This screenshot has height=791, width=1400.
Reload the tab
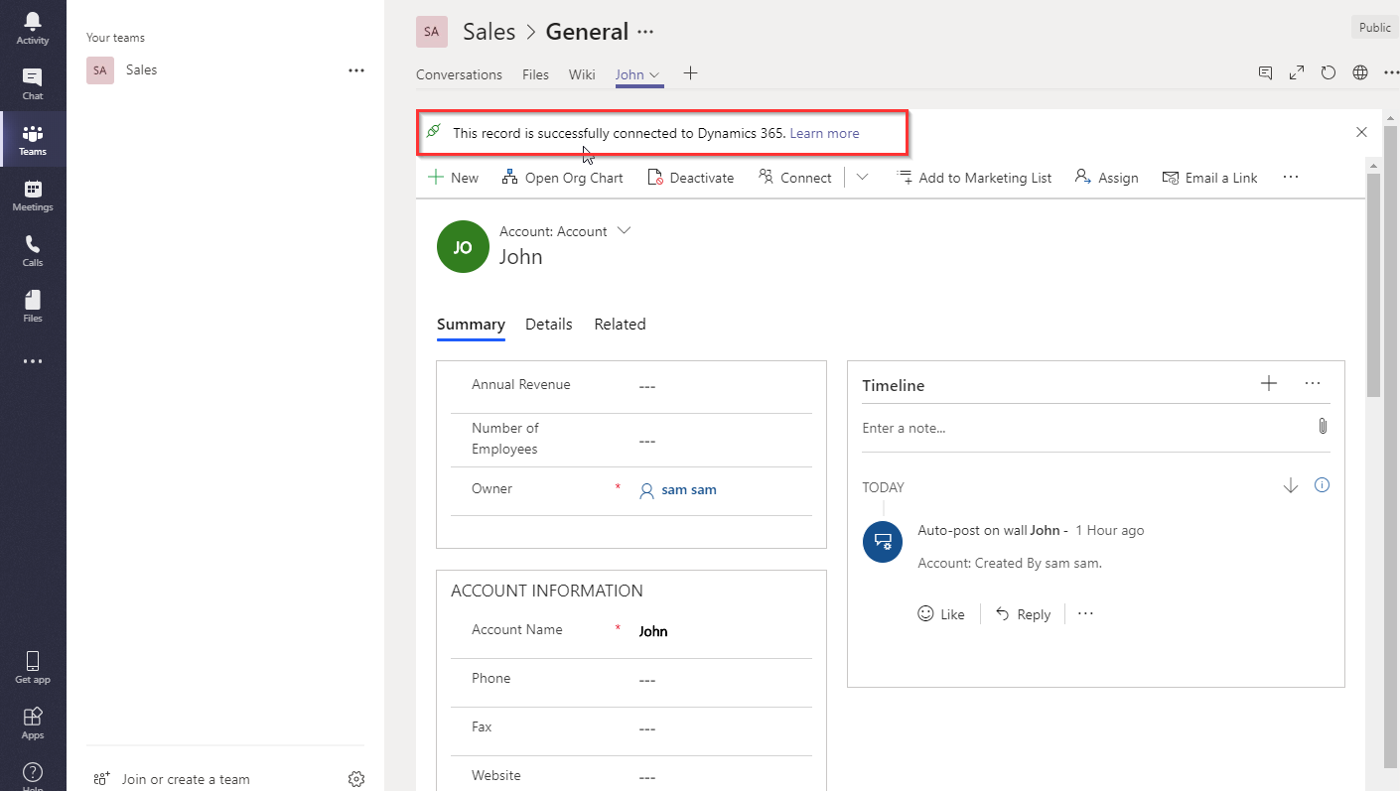1329,72
